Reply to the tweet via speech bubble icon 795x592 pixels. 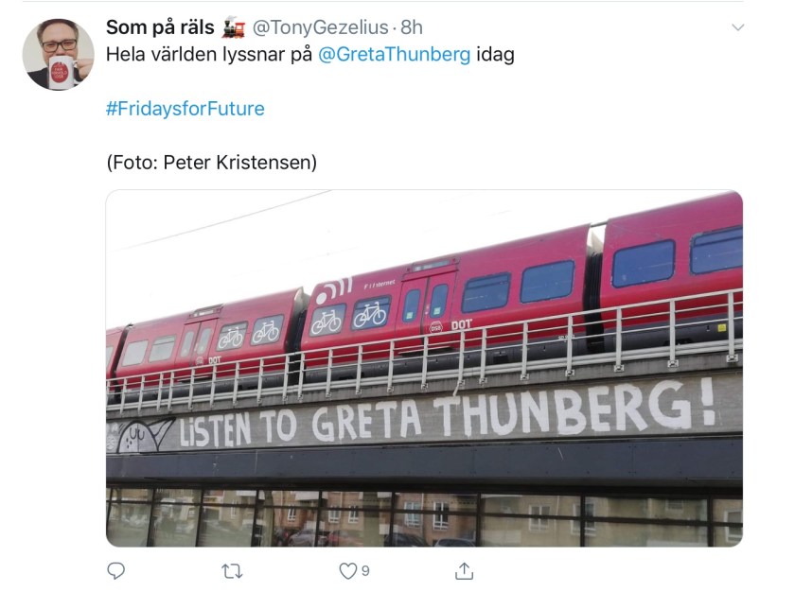click(116, 571)
